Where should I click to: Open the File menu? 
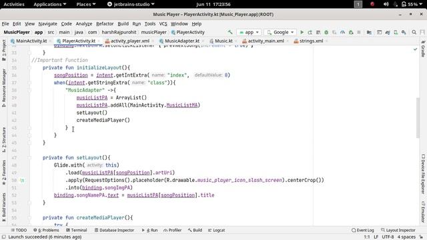[5, 24]
